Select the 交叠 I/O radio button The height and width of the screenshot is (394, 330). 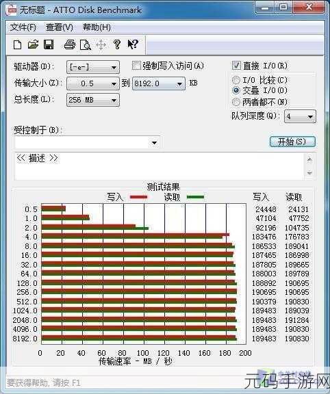click(x=236, y=90)
